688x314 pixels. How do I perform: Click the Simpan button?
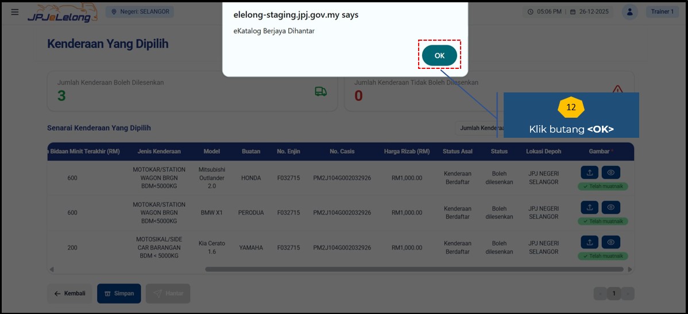pos(119,293)
